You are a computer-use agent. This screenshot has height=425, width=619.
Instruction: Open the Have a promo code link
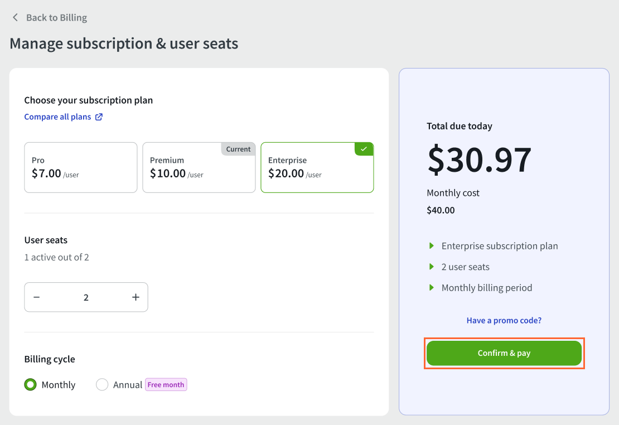coord(504,320)
